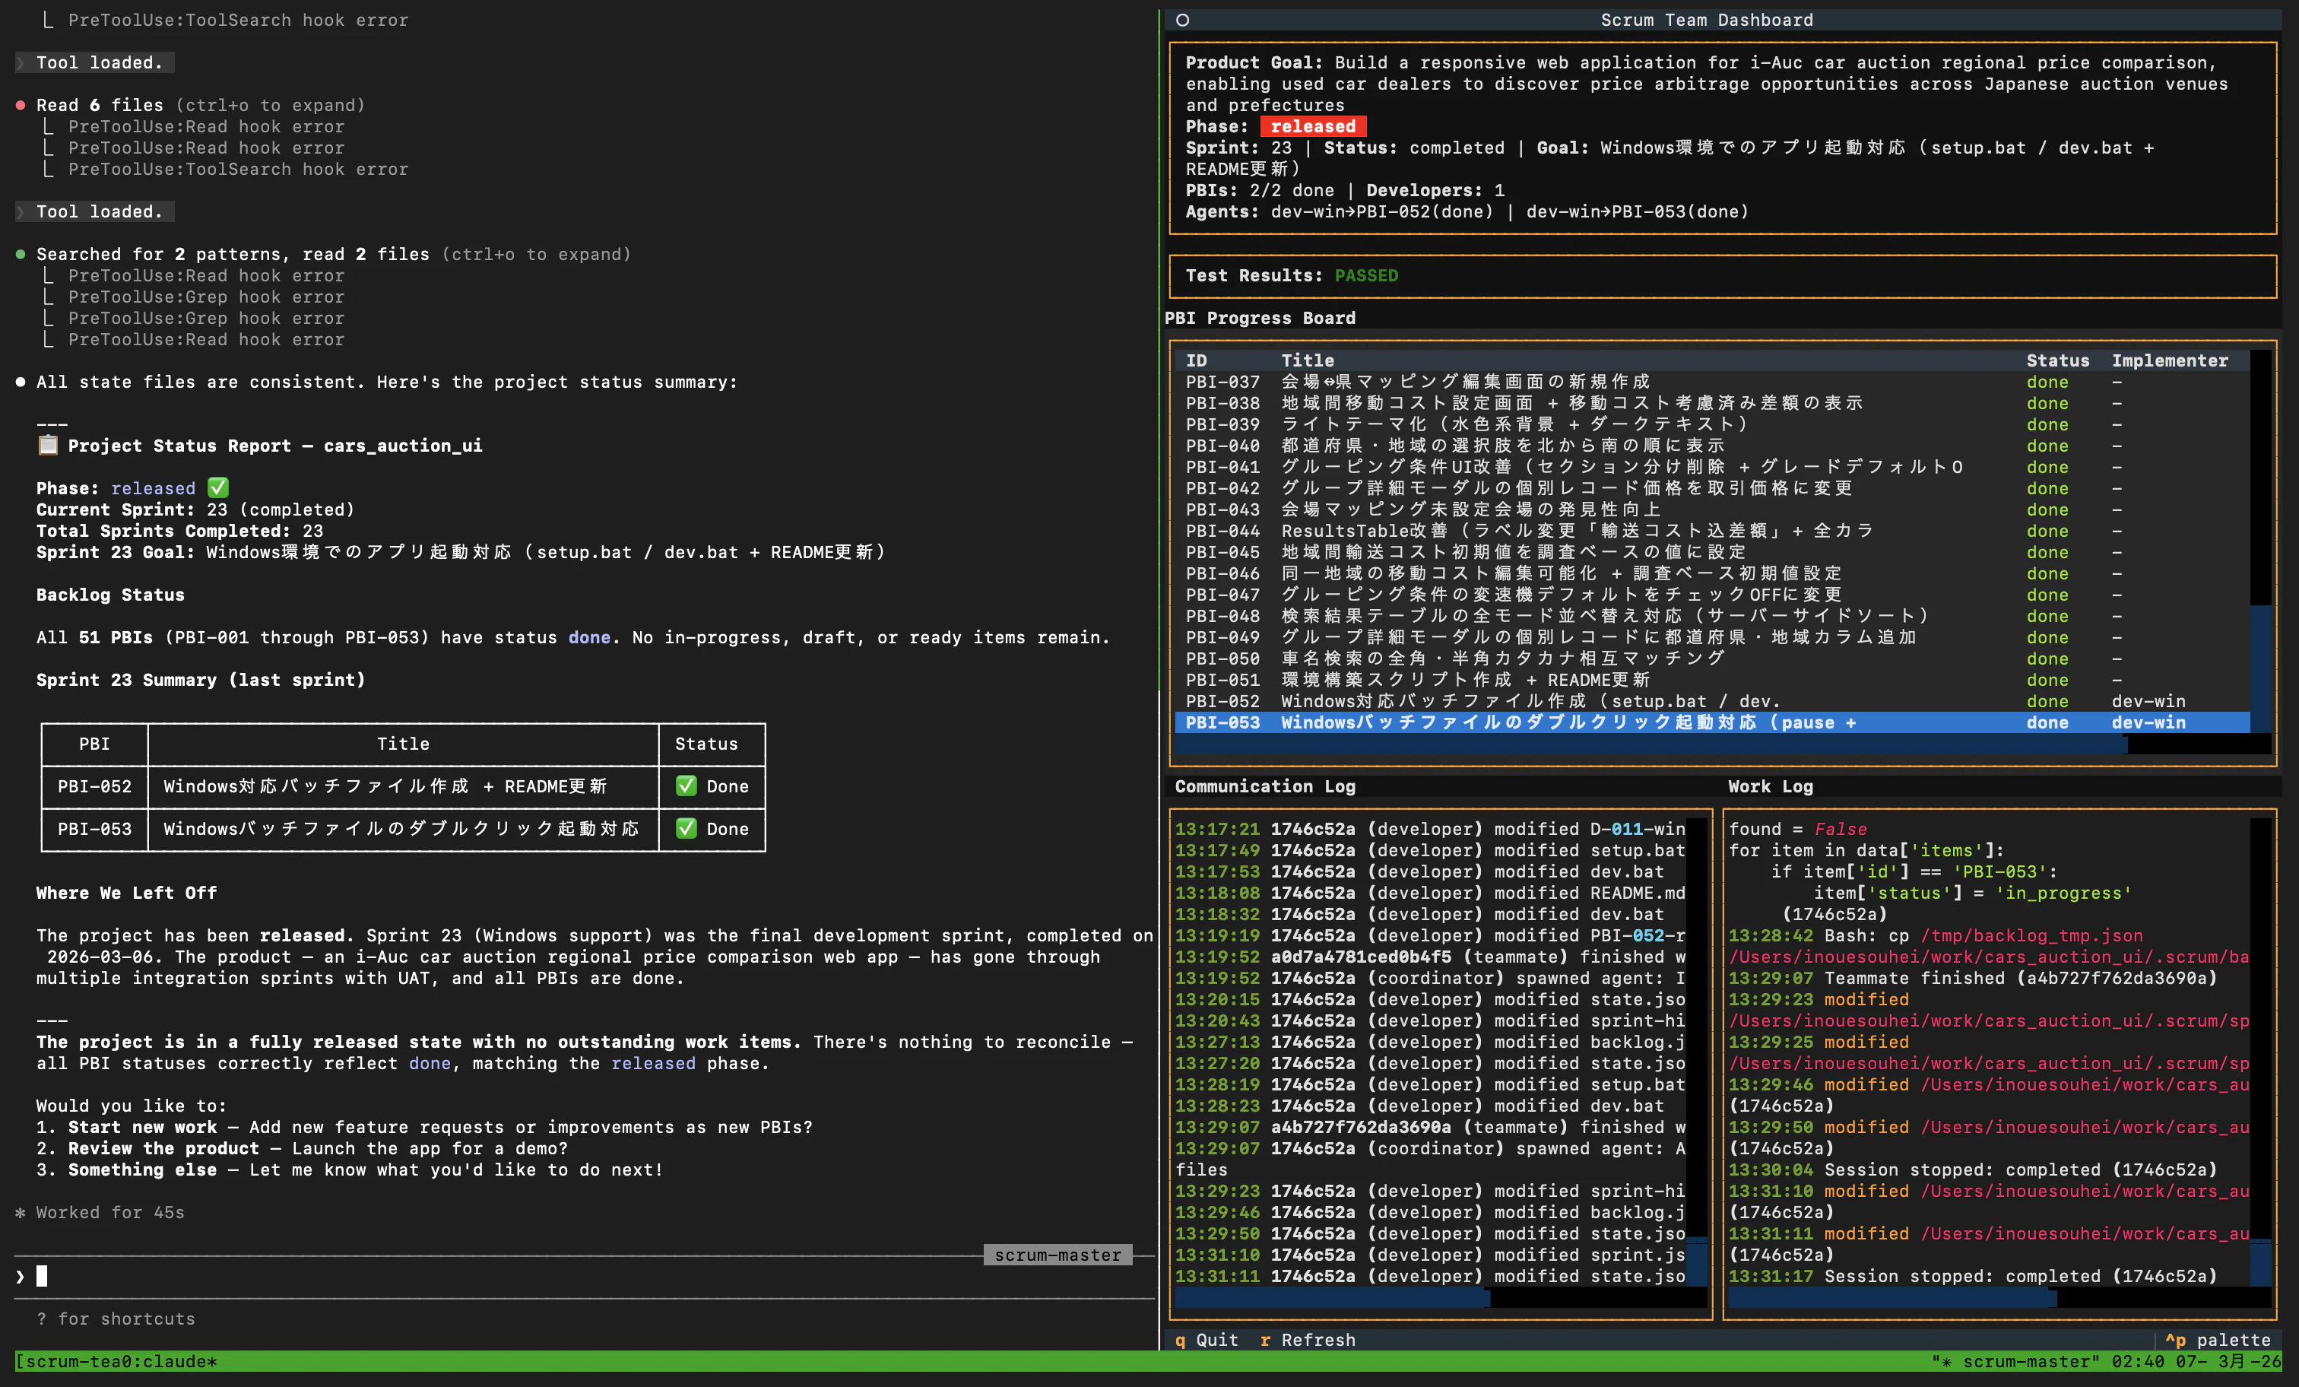Click the PBI-053 Done checkmark in the table

click(686, 828)
